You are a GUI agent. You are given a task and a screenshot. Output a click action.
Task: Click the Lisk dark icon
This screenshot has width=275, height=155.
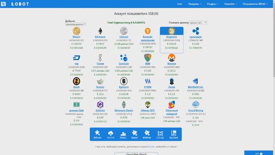pos(171,81)
